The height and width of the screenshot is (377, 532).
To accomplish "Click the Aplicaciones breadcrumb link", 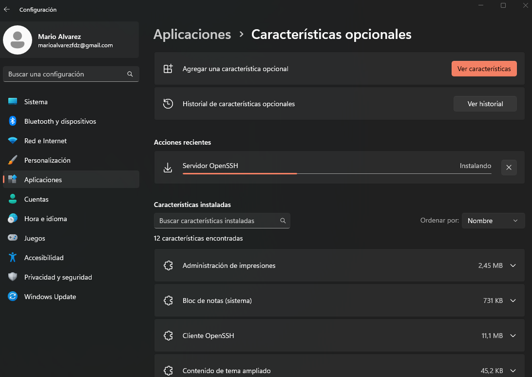I will coord(192,34).
